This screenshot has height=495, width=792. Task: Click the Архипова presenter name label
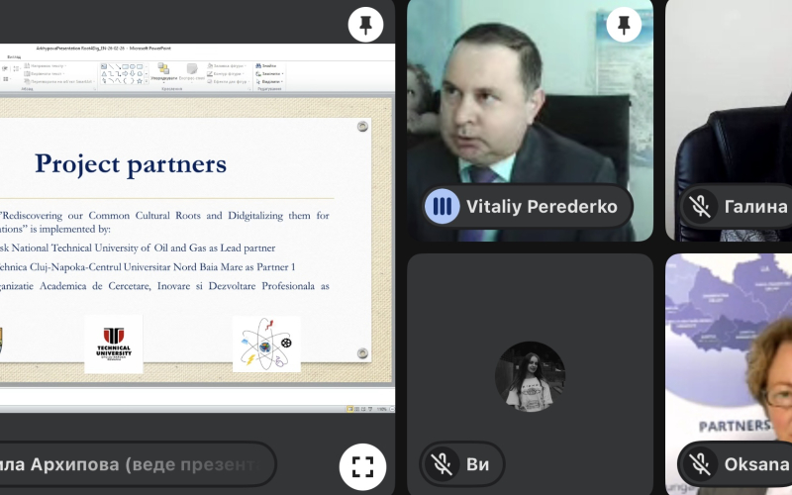(x=134, y=463)
